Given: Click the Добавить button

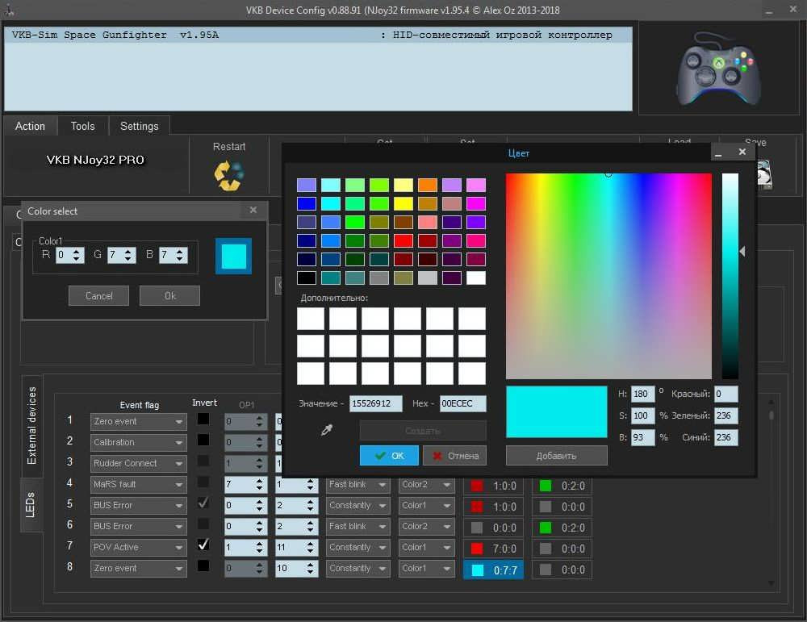Looking at the screenshot, I should point(556,455).
